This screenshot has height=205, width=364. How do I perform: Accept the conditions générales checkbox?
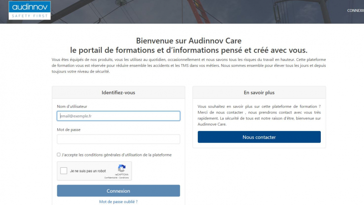59,155
